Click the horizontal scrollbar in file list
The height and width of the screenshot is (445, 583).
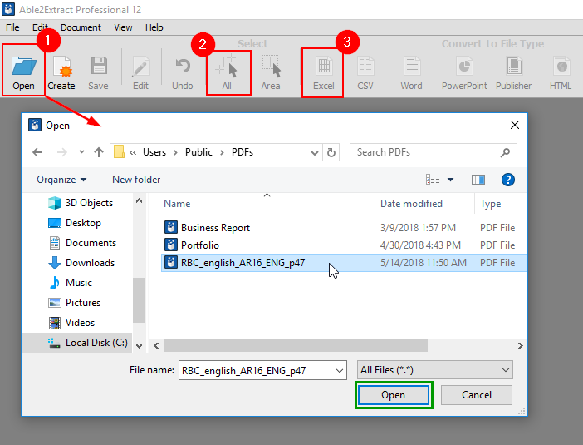click(295, 345)
